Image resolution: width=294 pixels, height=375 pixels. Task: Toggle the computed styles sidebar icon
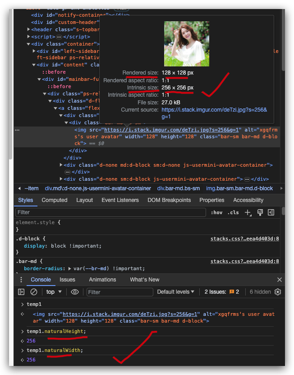click(x=271, y=212)
